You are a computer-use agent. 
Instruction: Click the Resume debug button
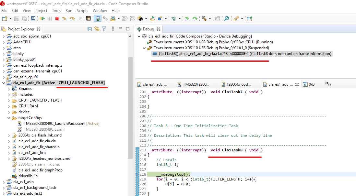(42, 19)
